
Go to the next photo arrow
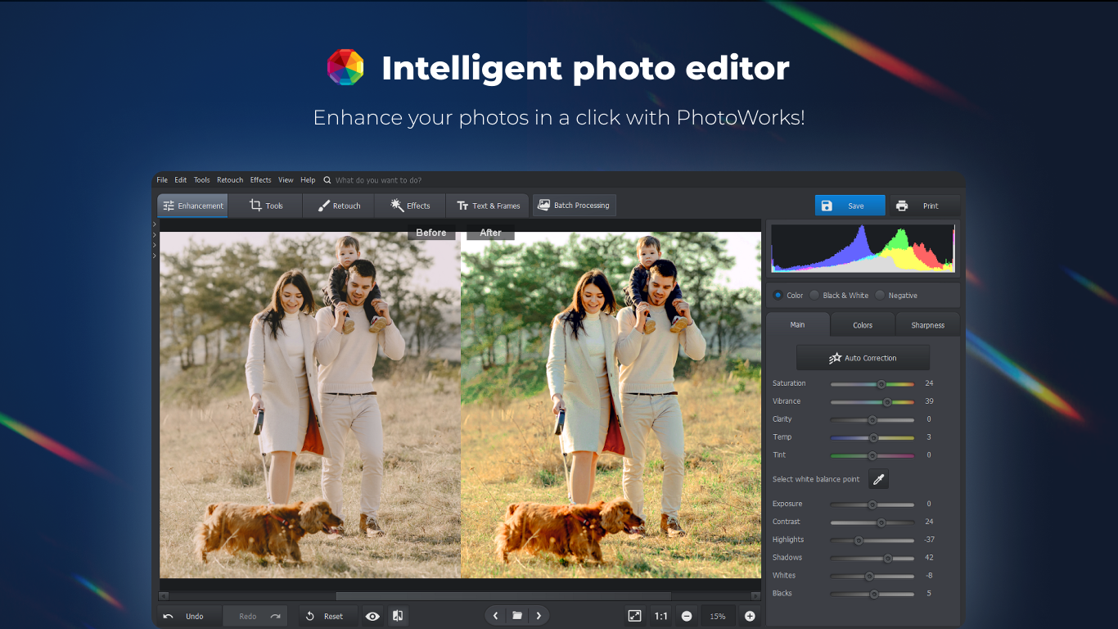coord(539,615)
